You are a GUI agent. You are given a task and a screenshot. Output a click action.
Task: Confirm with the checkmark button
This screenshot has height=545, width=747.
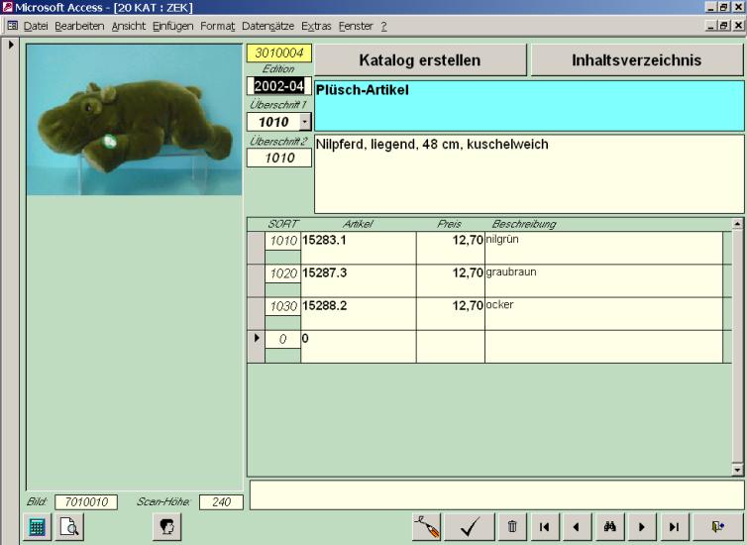pyautogui.click(x=470, y=527)
